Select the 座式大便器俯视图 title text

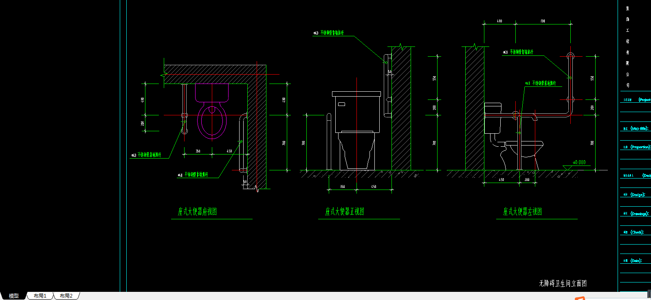pos(198,212)
